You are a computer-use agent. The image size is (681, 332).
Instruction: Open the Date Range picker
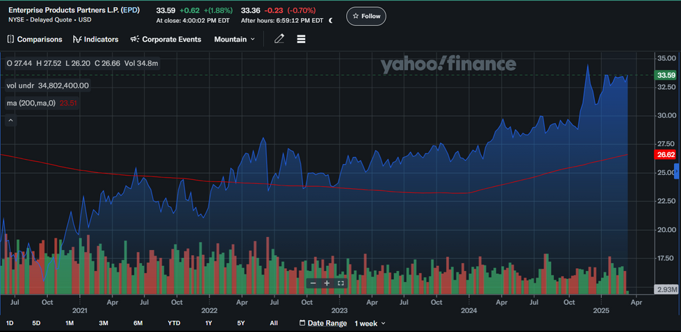point(322,324)
